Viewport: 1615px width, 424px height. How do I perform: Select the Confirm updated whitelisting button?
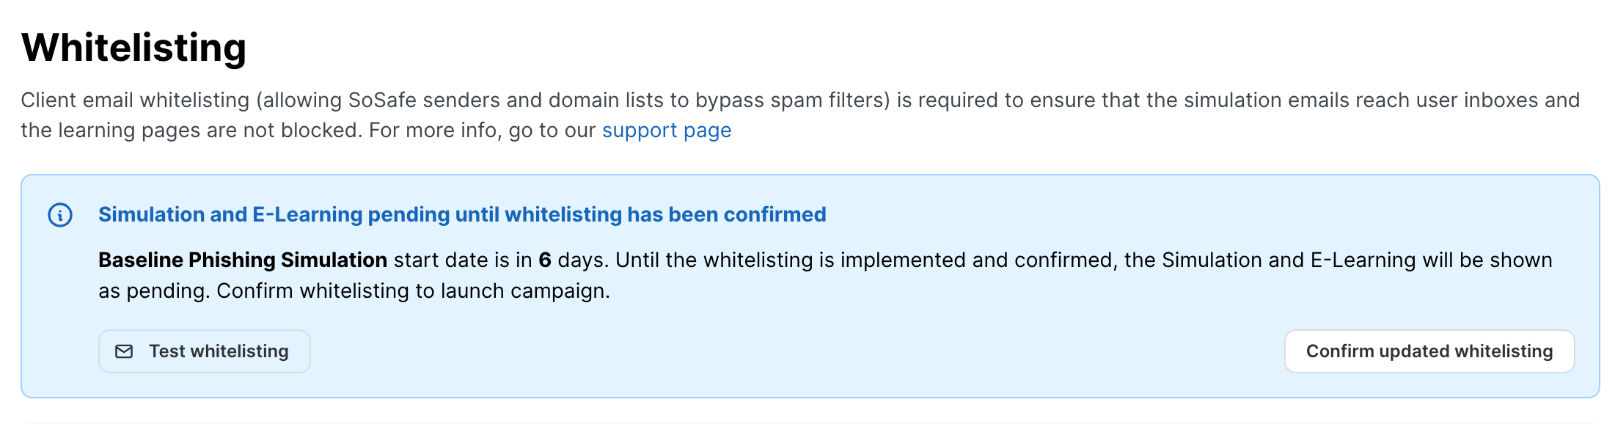pos(1429,351)
